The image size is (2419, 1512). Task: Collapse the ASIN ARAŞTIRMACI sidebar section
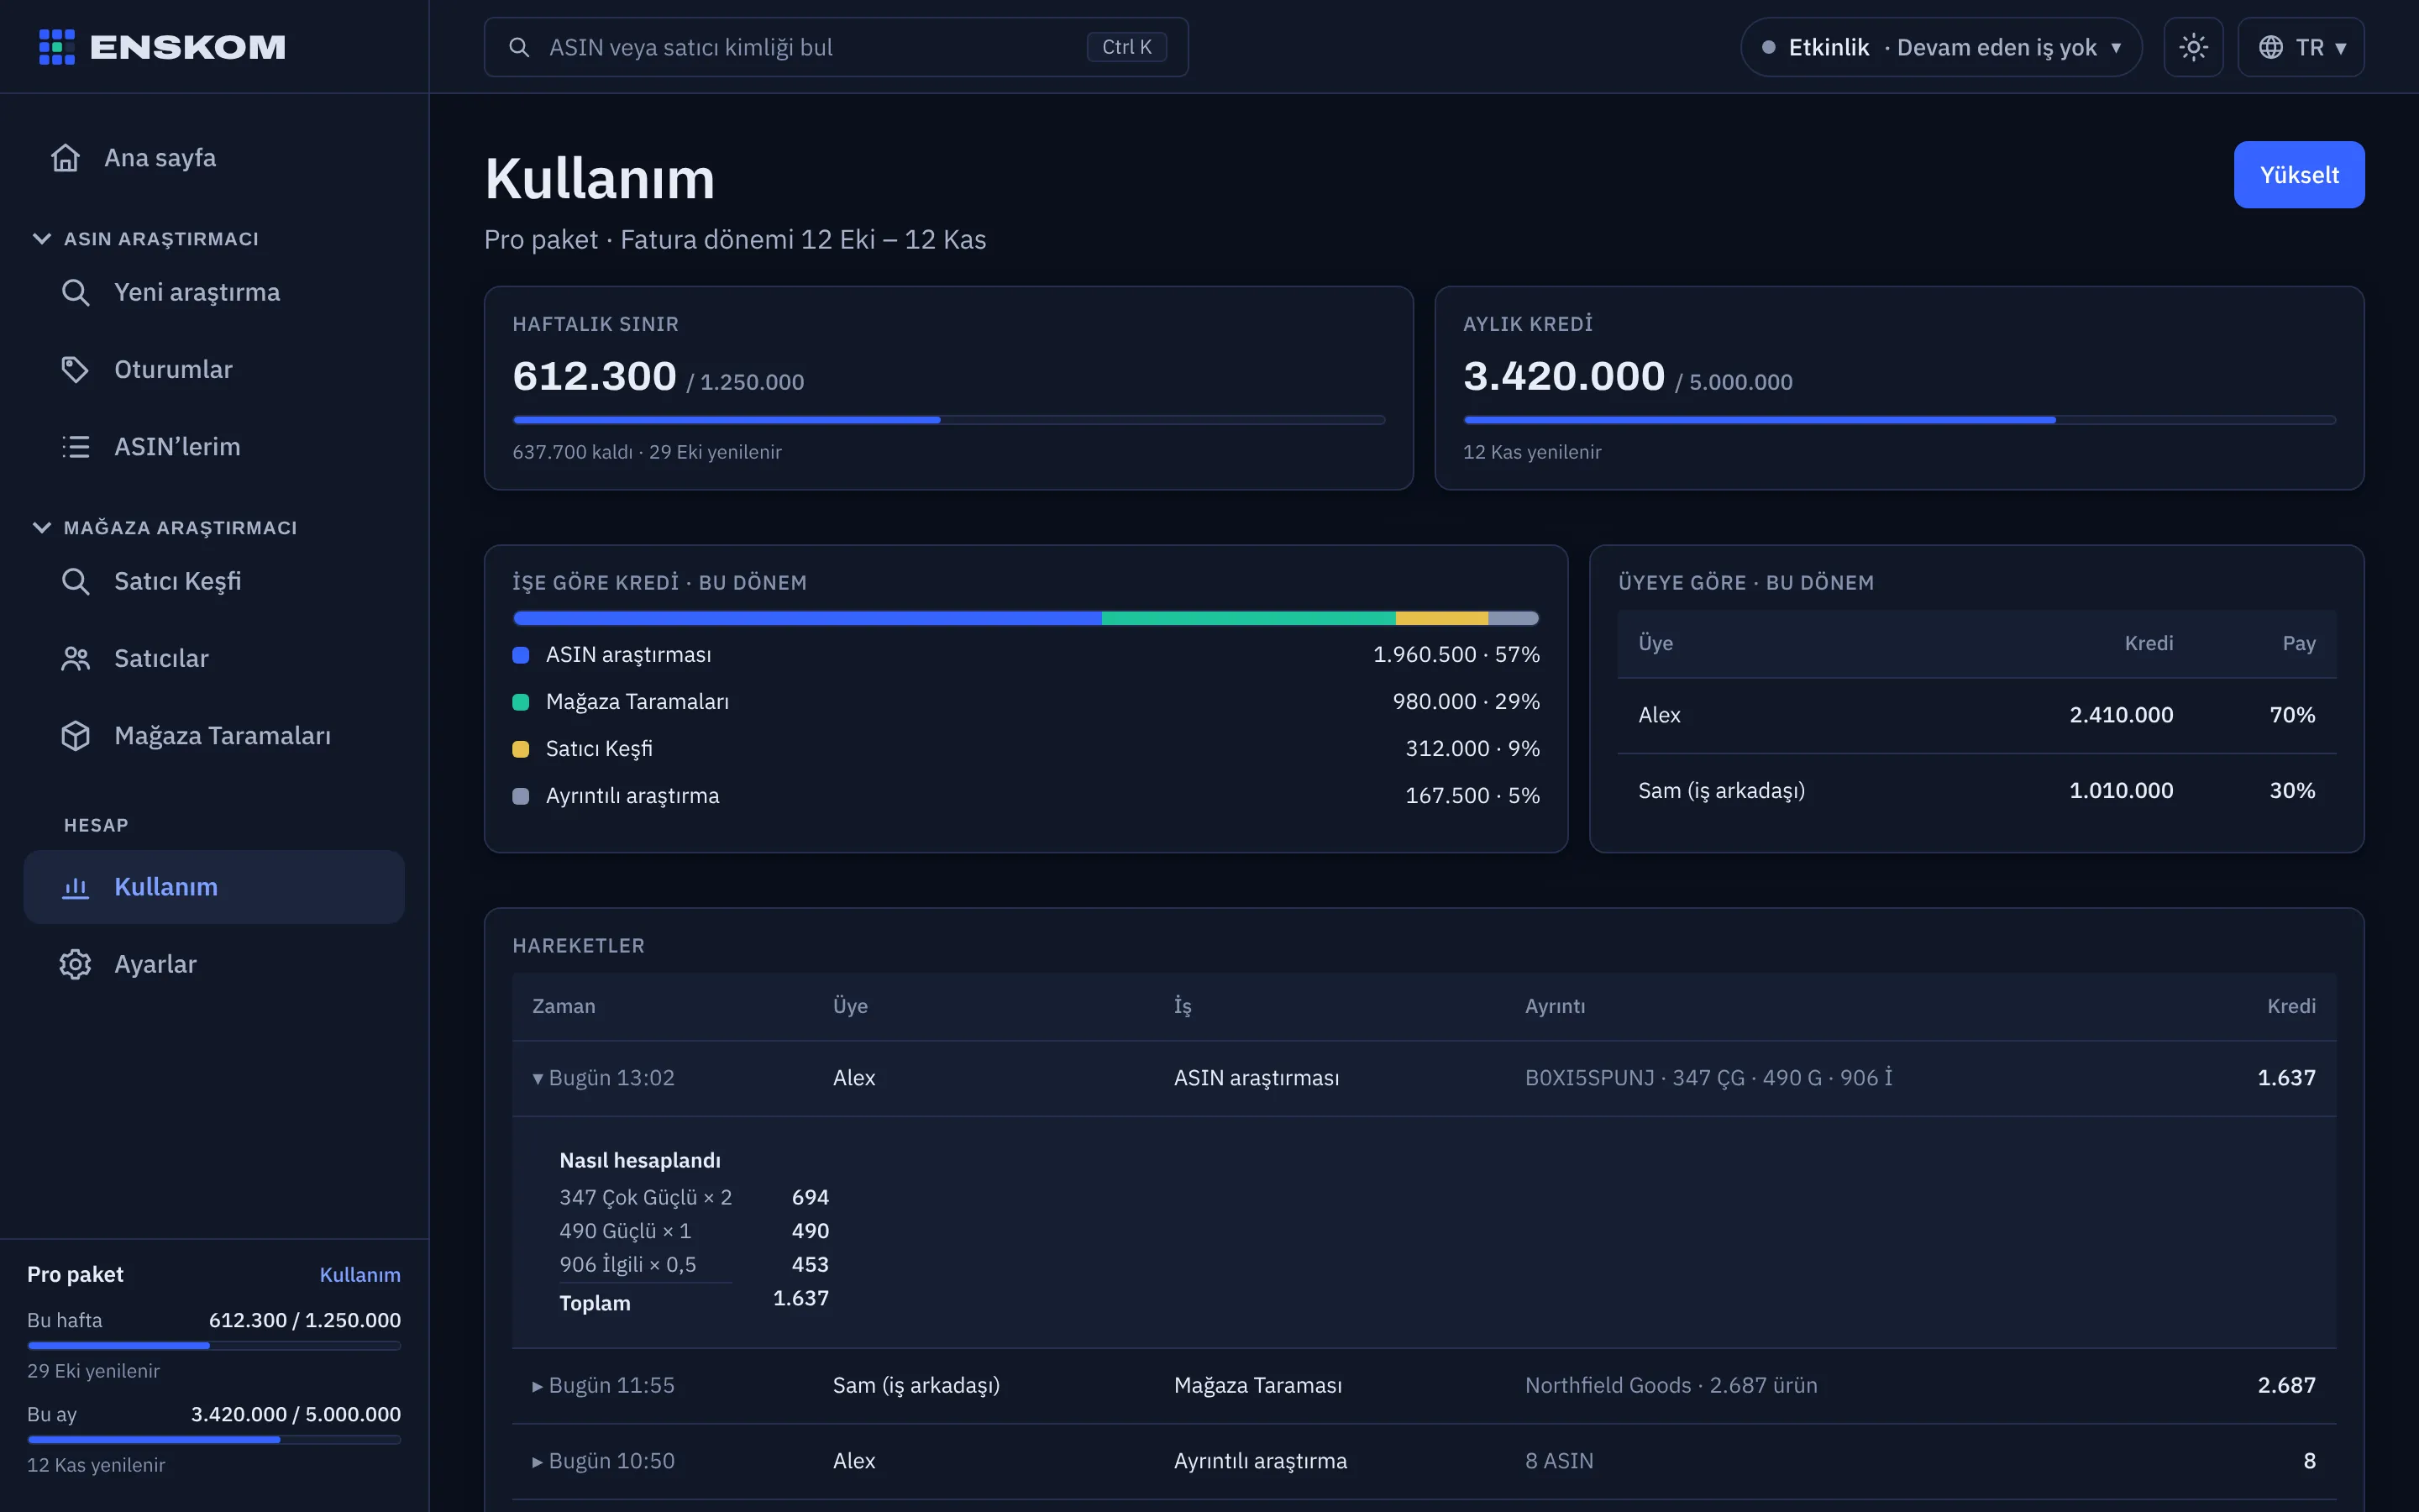[42, 238]
